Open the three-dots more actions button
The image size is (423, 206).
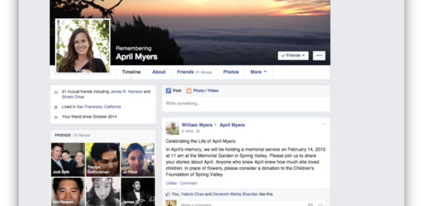(319, 56)
